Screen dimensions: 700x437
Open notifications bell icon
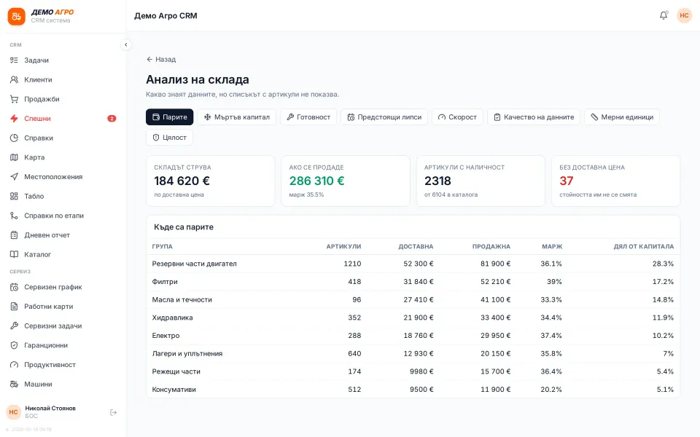[664, 15]
